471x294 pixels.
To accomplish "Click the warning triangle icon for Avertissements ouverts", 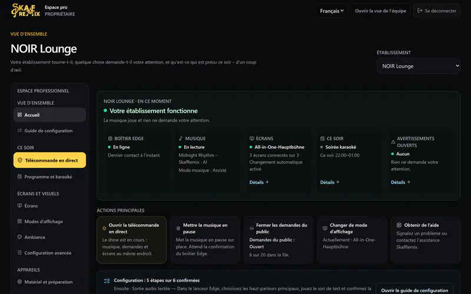I will coord(393,142).
